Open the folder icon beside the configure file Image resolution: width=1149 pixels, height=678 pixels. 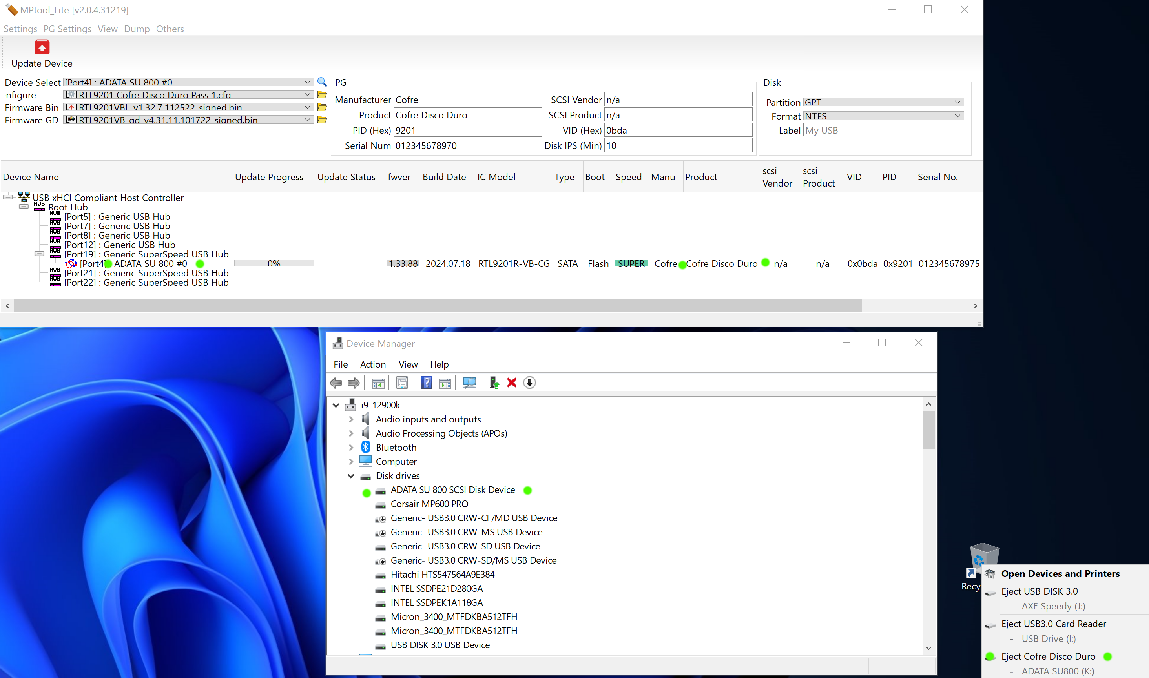click(322, 94)
